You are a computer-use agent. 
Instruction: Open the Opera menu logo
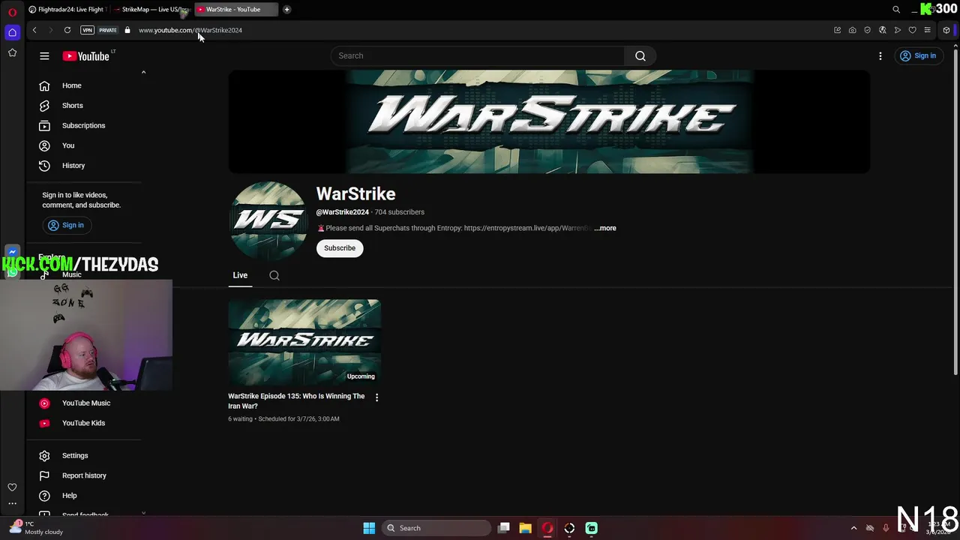(x=12, y=10)
